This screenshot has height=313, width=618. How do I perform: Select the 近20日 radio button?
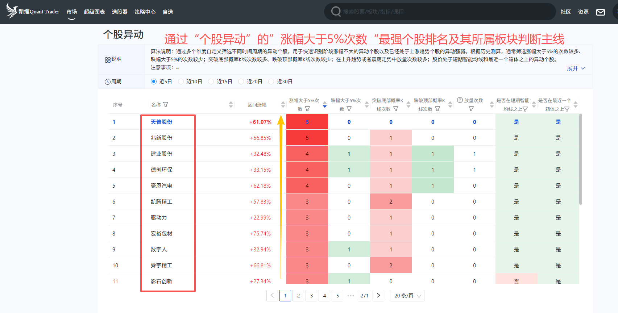(x=241, y=82)
